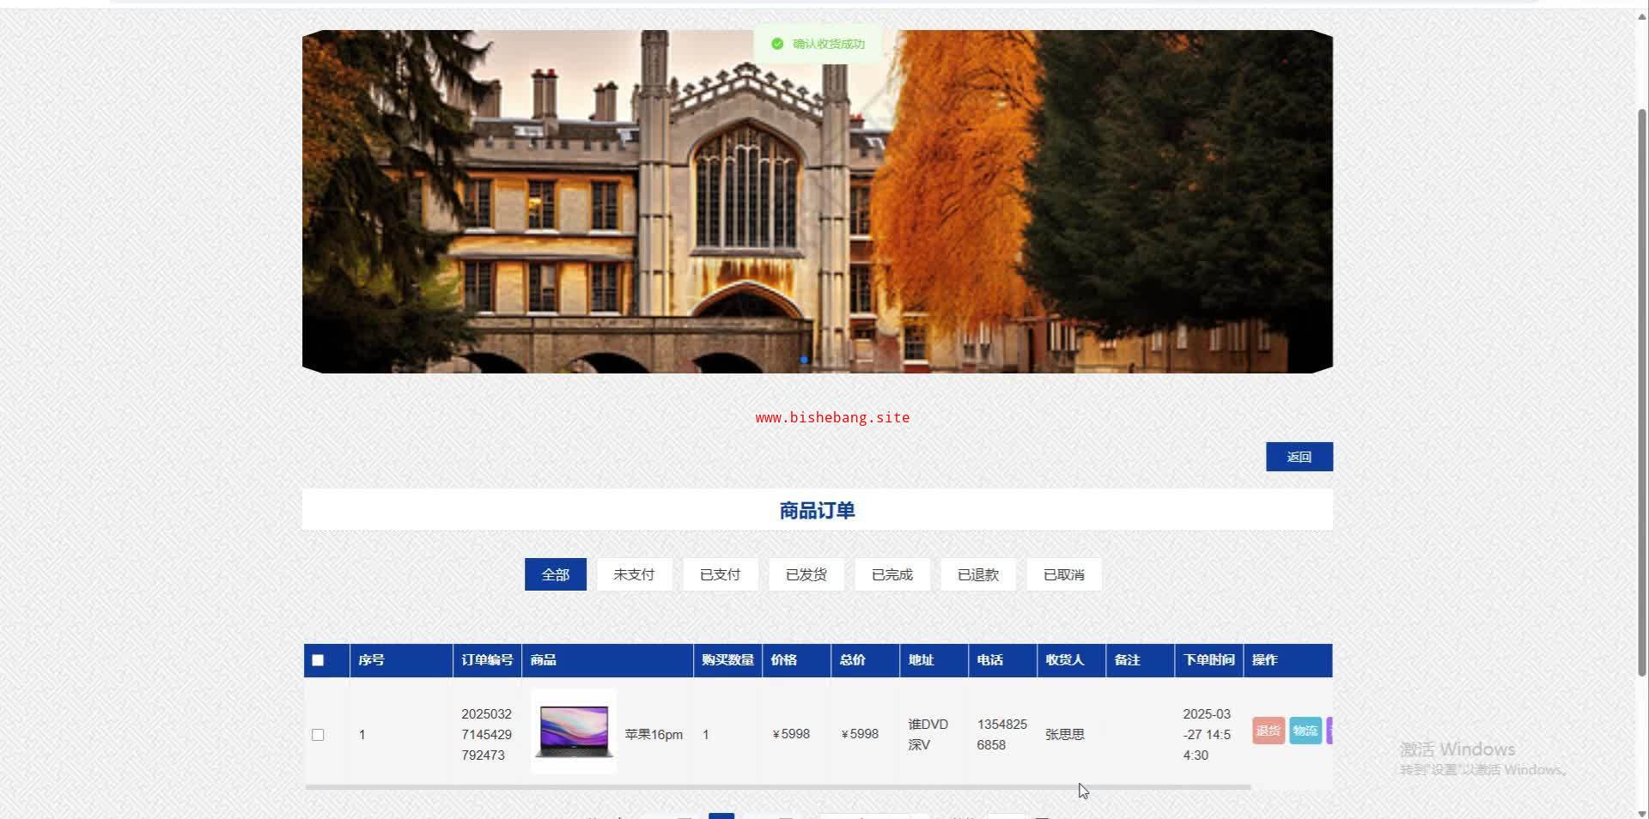Click the order time 2025-03-27 14:54:30
Screen dimensions: 1649x819
(1207, 735)
